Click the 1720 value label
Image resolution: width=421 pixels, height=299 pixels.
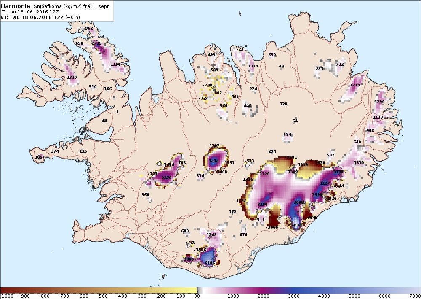[264, 174]
